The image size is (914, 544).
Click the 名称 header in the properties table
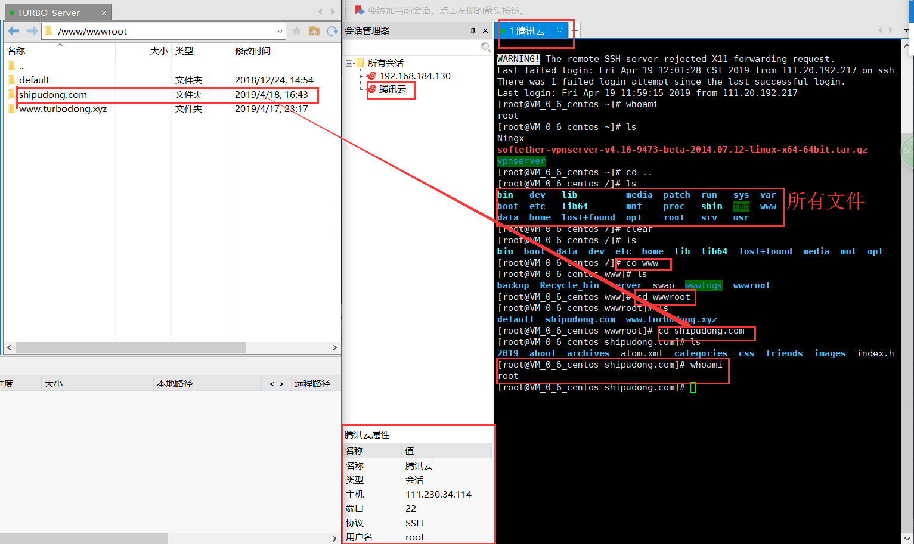coord(354,450)
